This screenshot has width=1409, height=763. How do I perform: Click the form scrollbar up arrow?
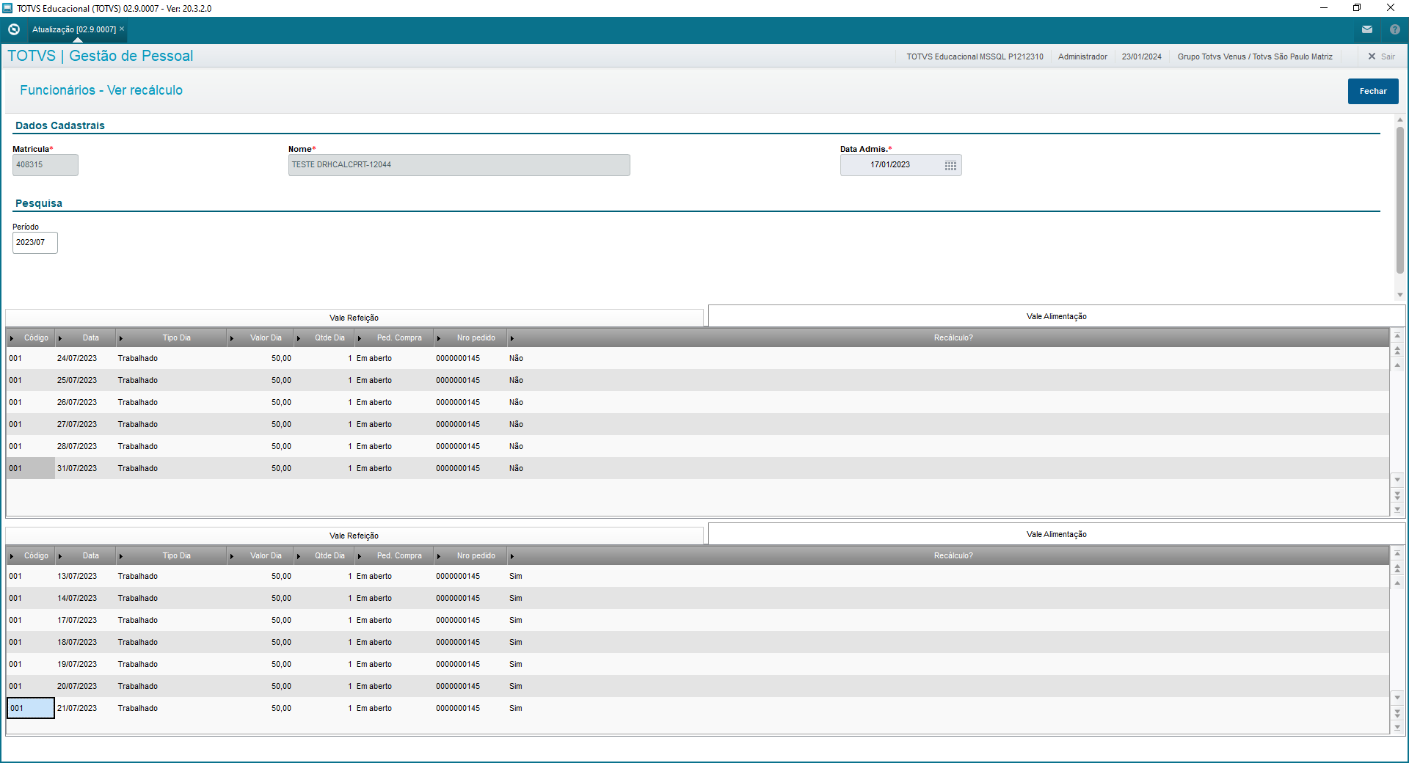click(x=1400, y=120)
